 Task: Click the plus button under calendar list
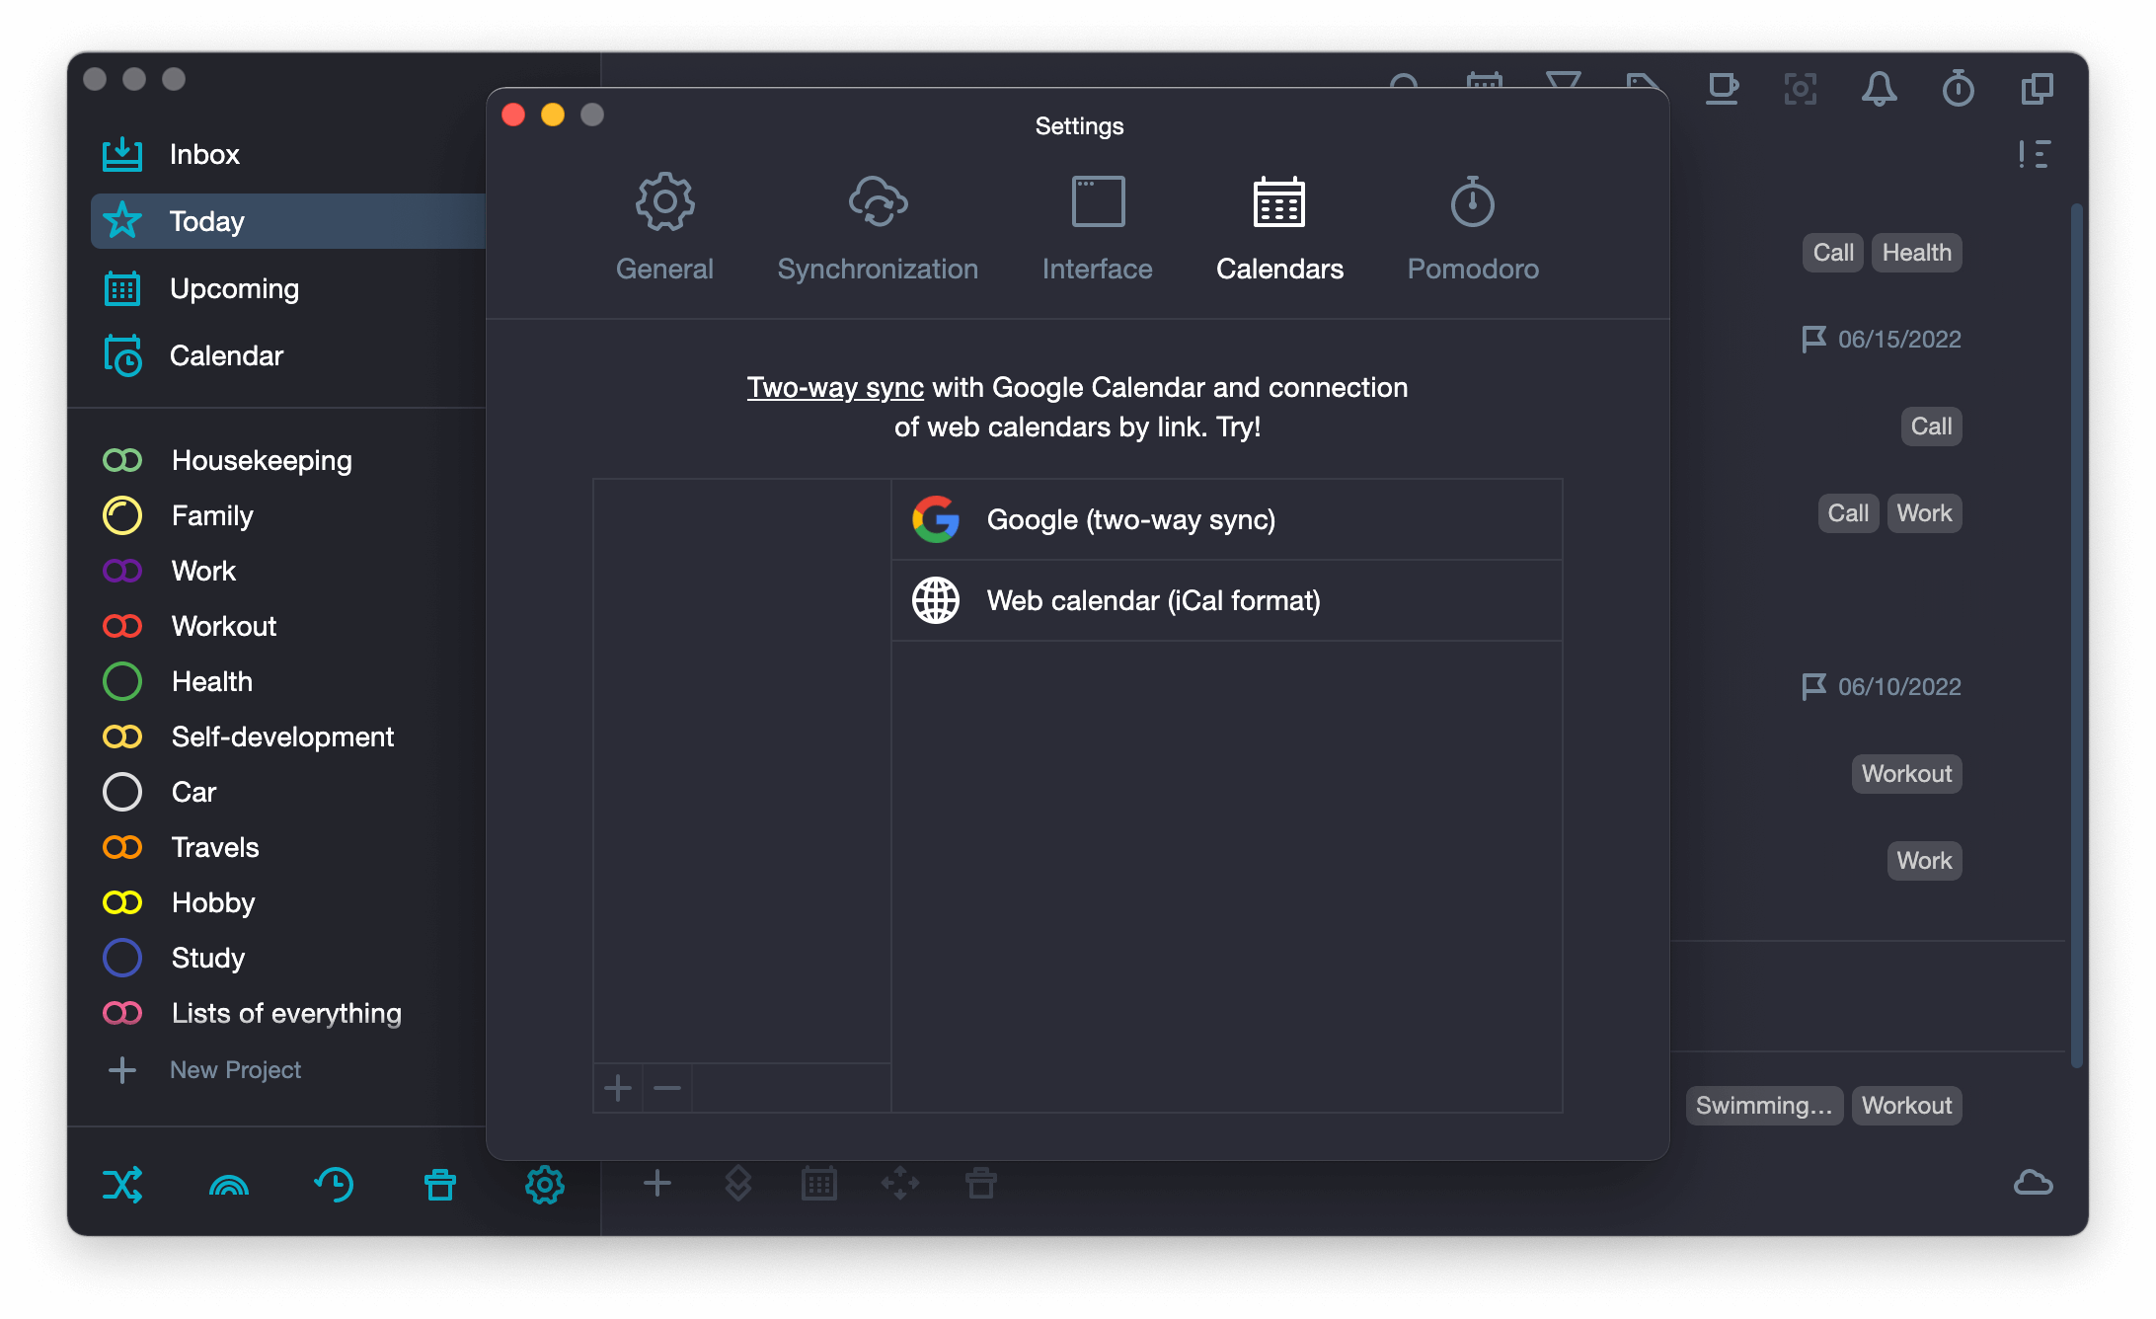pos(618,1088)
